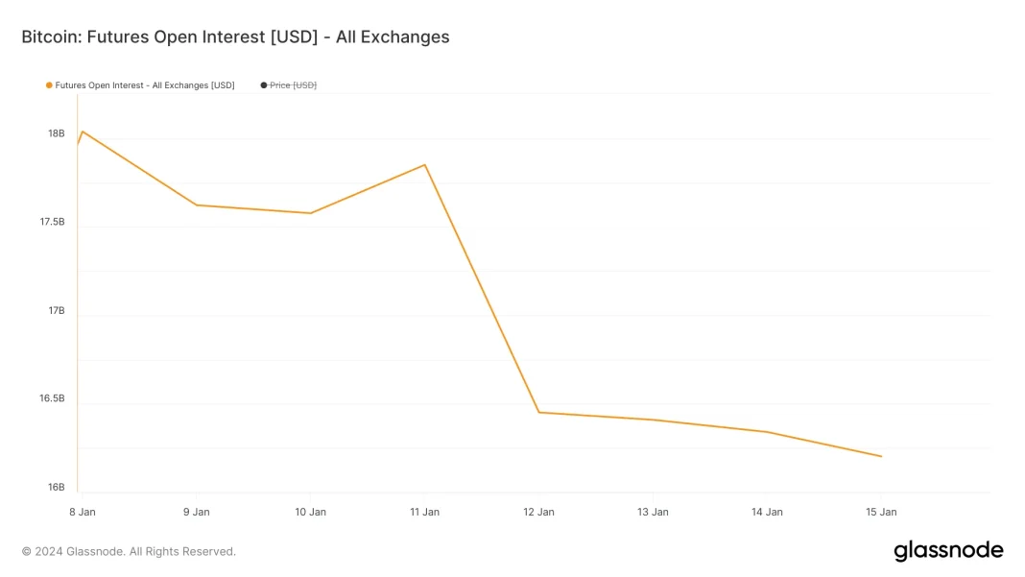
Task: Click the 16B y-axis label
Action: (x=56, y=487)
